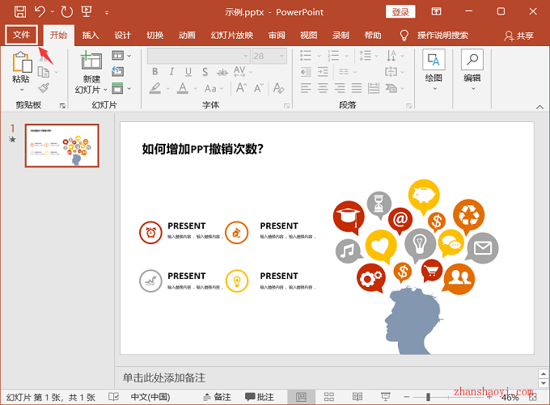Click the Clear All Formatting icon
Screen dimensions: 550x405
click(x=279, y=88)
